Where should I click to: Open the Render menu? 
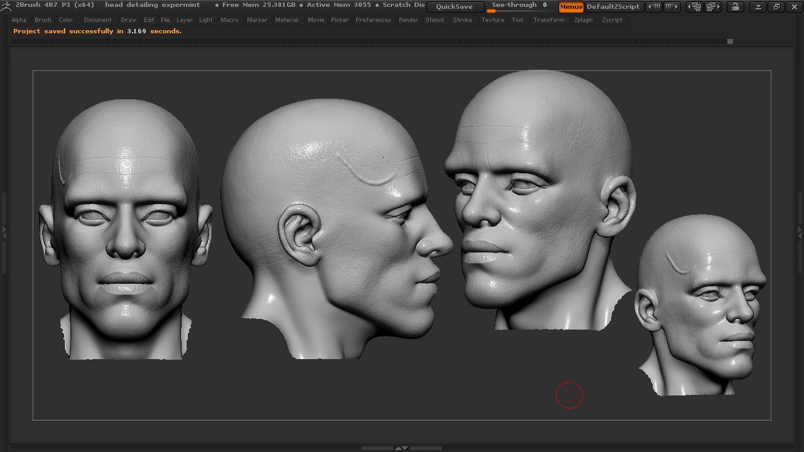[408, 20]
